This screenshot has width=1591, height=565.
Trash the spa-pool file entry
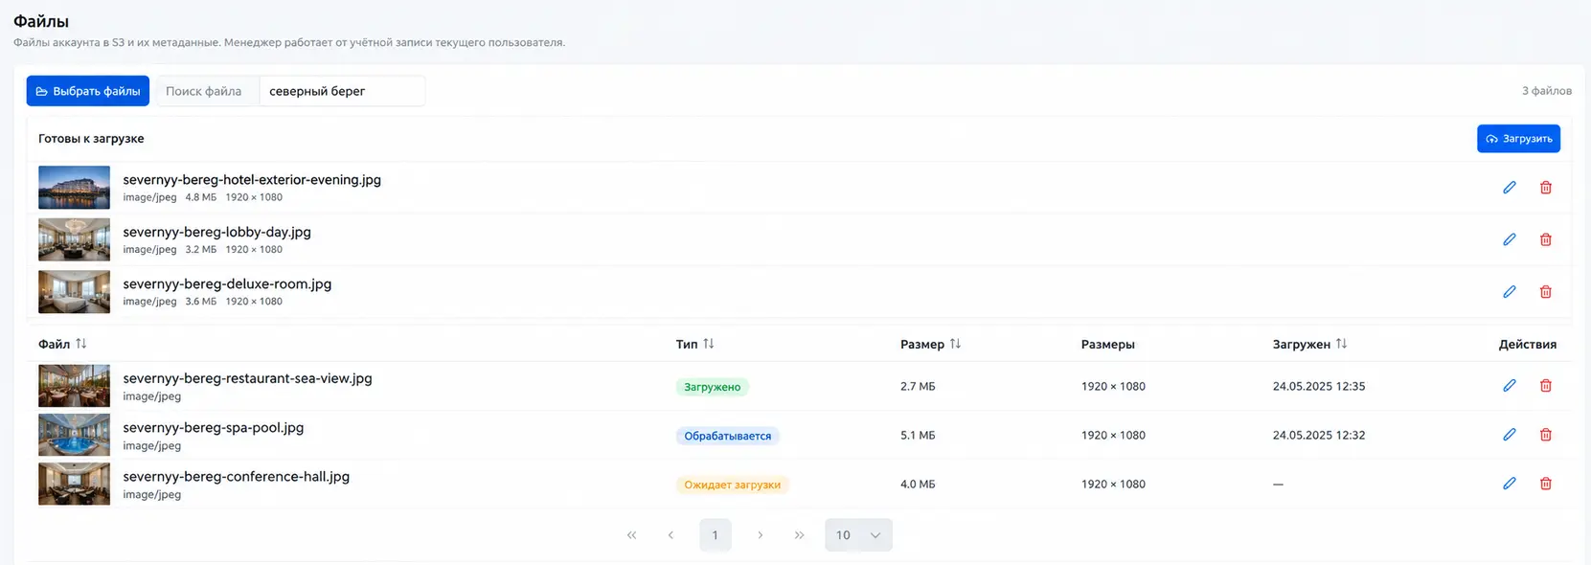1546,435
